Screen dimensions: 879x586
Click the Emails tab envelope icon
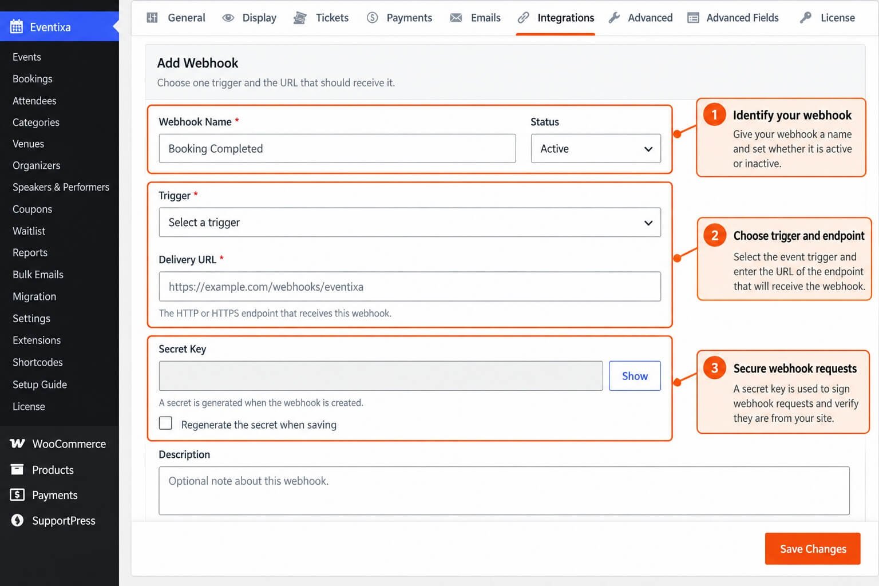456,18
